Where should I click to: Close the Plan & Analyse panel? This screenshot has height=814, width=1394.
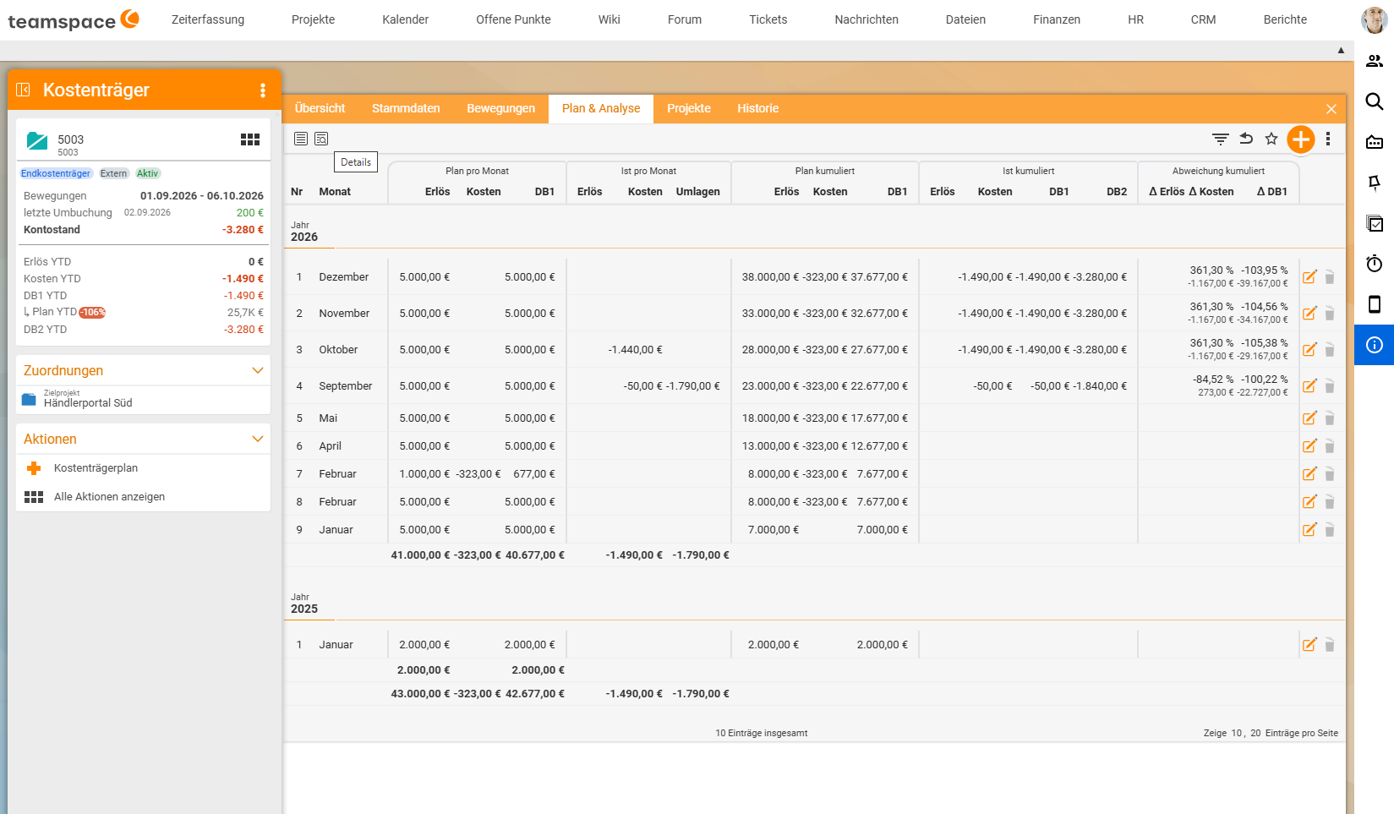(1331, 109)
